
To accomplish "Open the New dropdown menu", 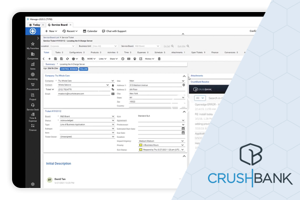I will [51, 31].
